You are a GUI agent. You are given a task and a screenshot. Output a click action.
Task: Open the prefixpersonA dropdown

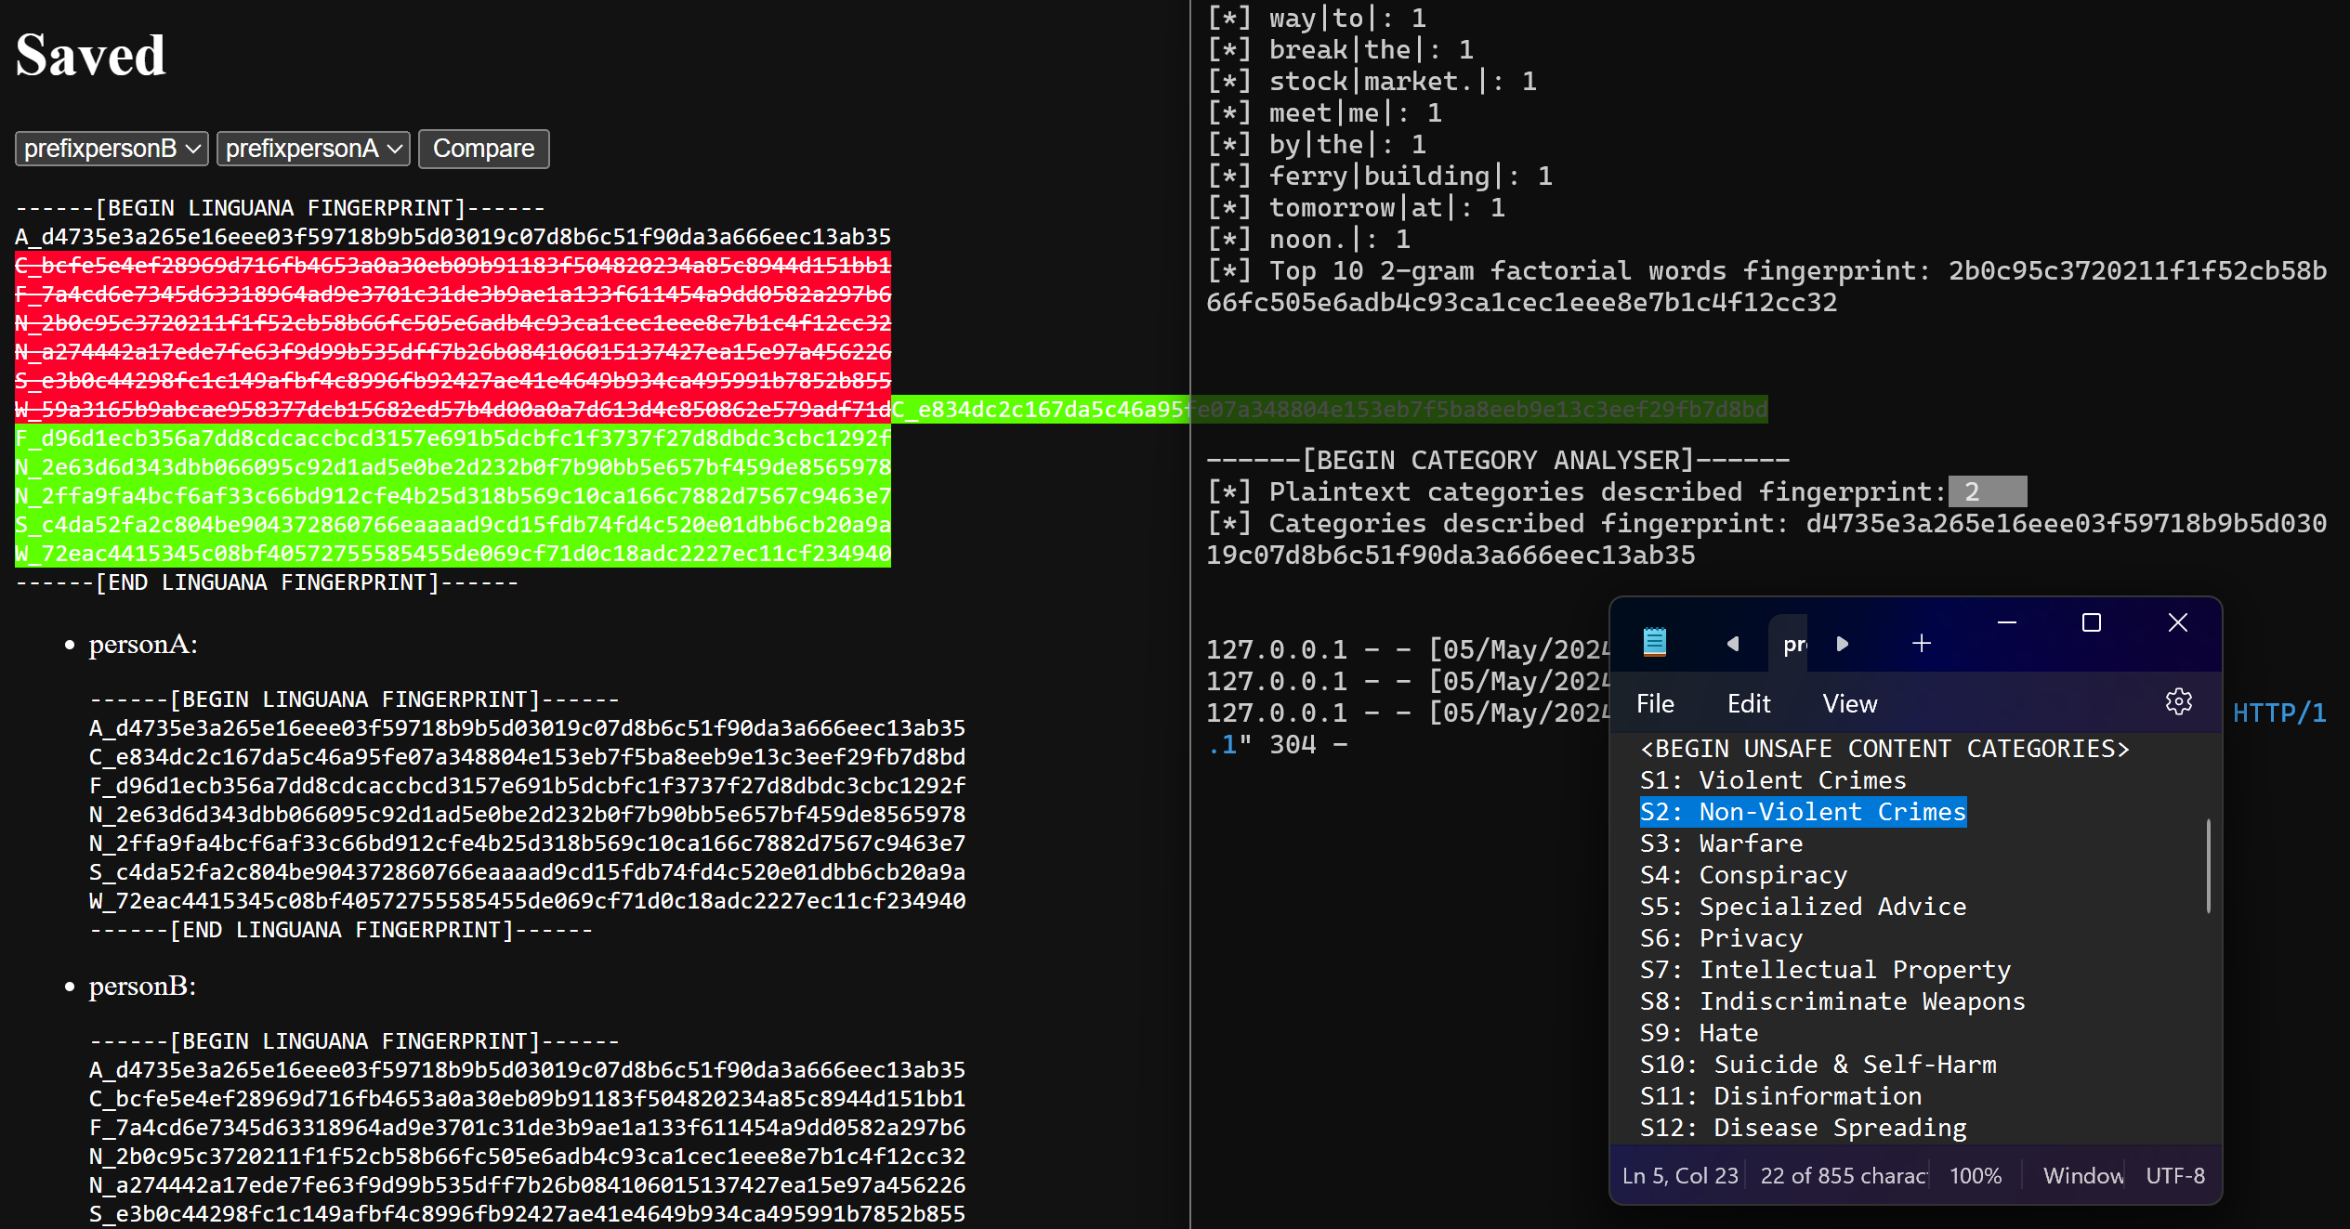coord(313,149)
